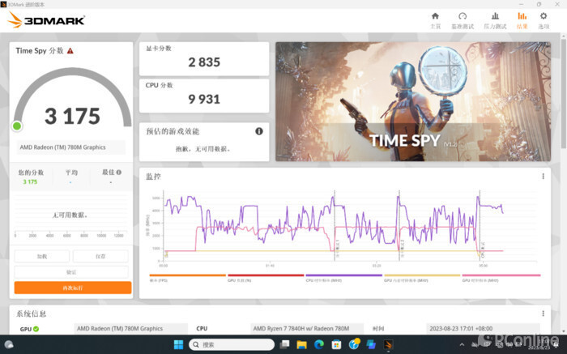Click the green check next to GPU

coord(36,329)
